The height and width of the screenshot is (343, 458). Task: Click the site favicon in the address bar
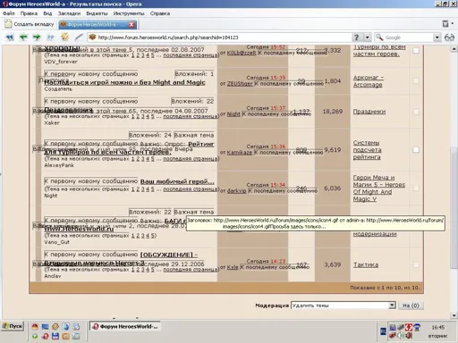(x=92, y=38)
